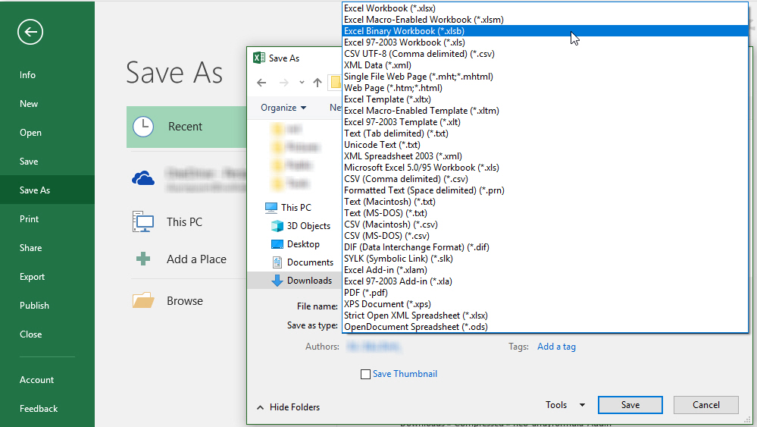Screen dimensions: 757x427
Task: Click the Add a Place plus icon
Action: 143,259
